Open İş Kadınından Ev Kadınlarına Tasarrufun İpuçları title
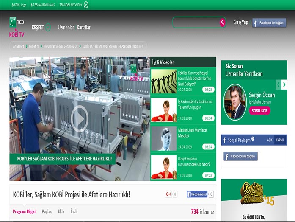The image size is (295, 222). point(195,104)
